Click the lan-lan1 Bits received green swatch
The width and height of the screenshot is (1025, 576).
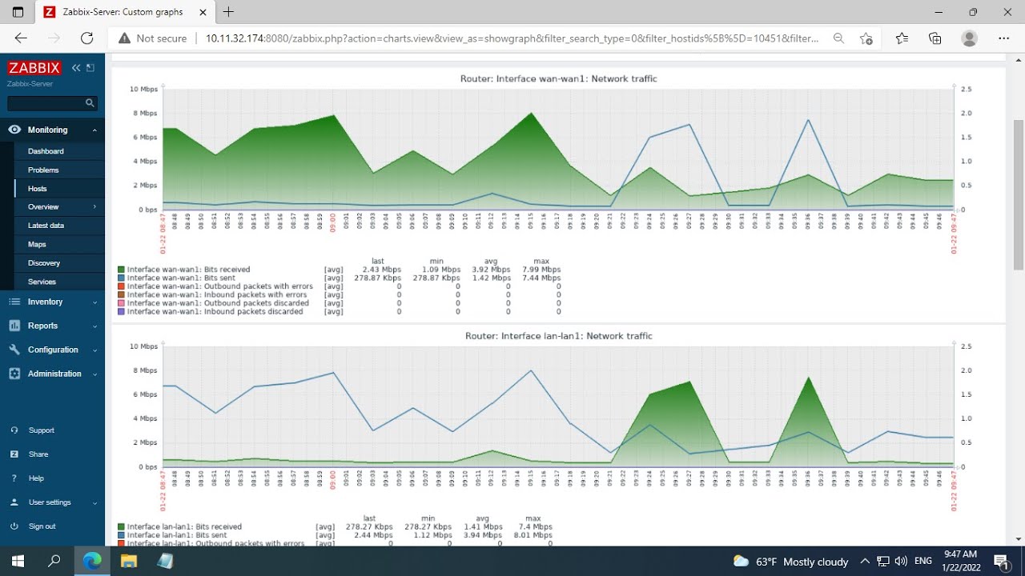121,526
